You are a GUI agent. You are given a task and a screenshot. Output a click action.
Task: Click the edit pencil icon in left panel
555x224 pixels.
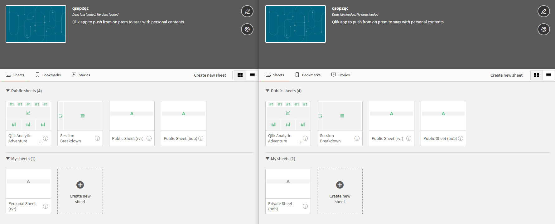(247, 11)
